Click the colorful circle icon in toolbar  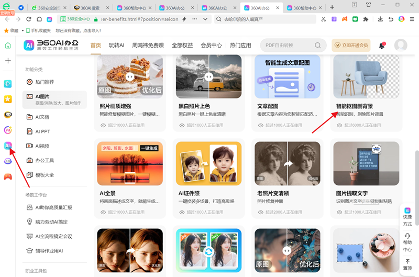401,19
